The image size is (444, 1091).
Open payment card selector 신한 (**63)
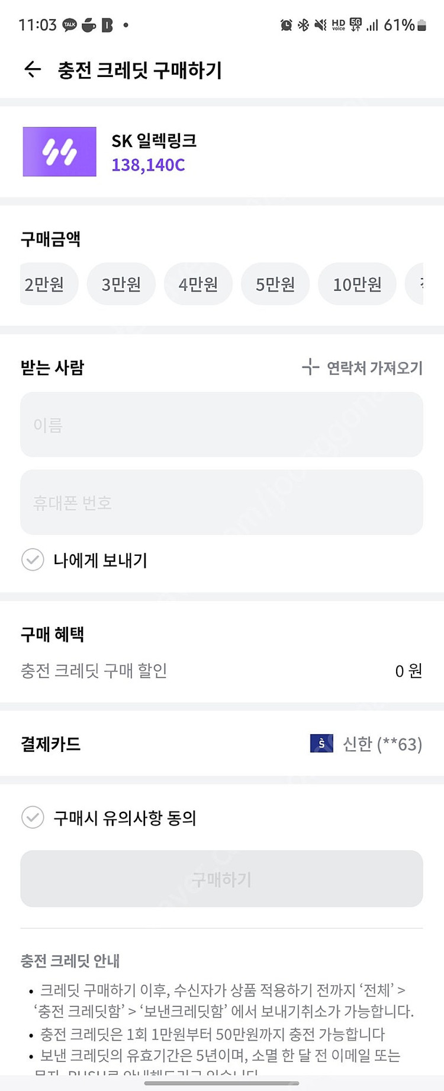[382, 744]
